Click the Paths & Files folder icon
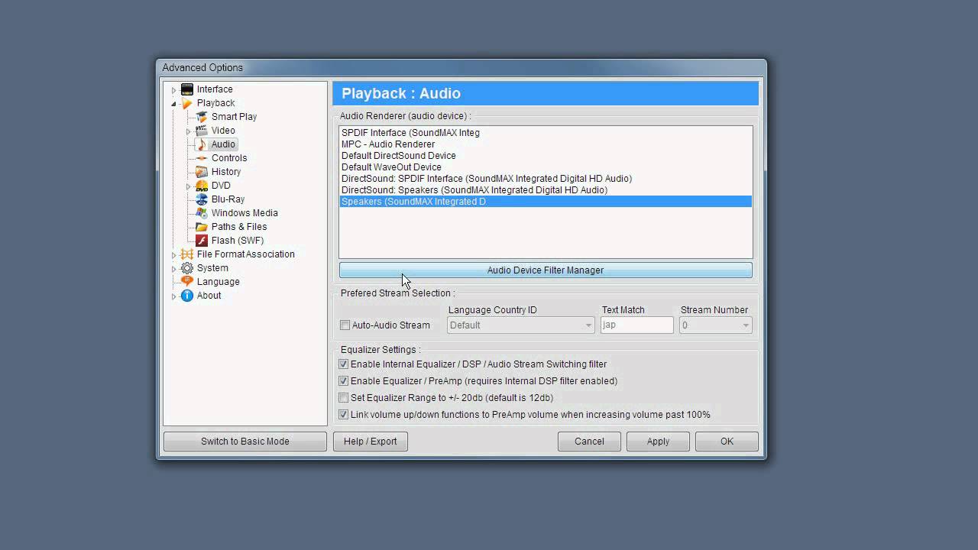 (x=202, y=227)
